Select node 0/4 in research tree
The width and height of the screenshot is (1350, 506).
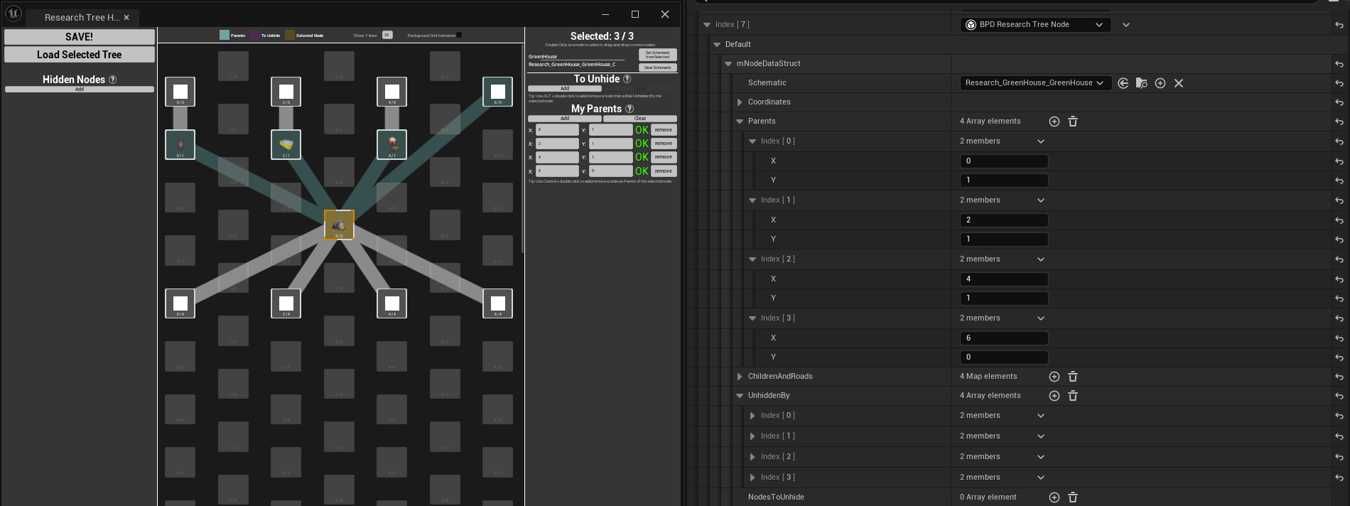(180, 303)
